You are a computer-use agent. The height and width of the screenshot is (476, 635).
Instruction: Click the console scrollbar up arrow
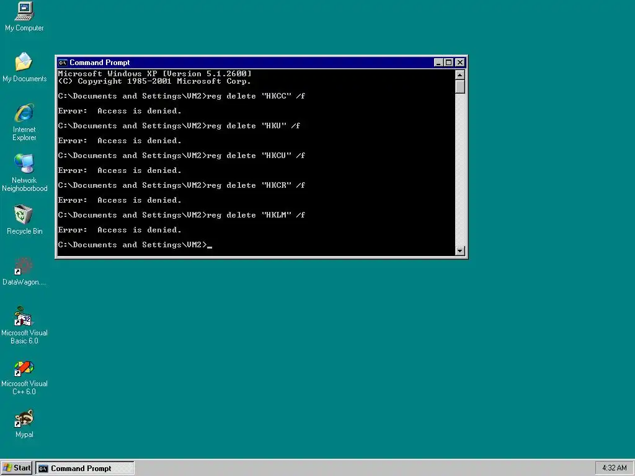pos(460,75)
